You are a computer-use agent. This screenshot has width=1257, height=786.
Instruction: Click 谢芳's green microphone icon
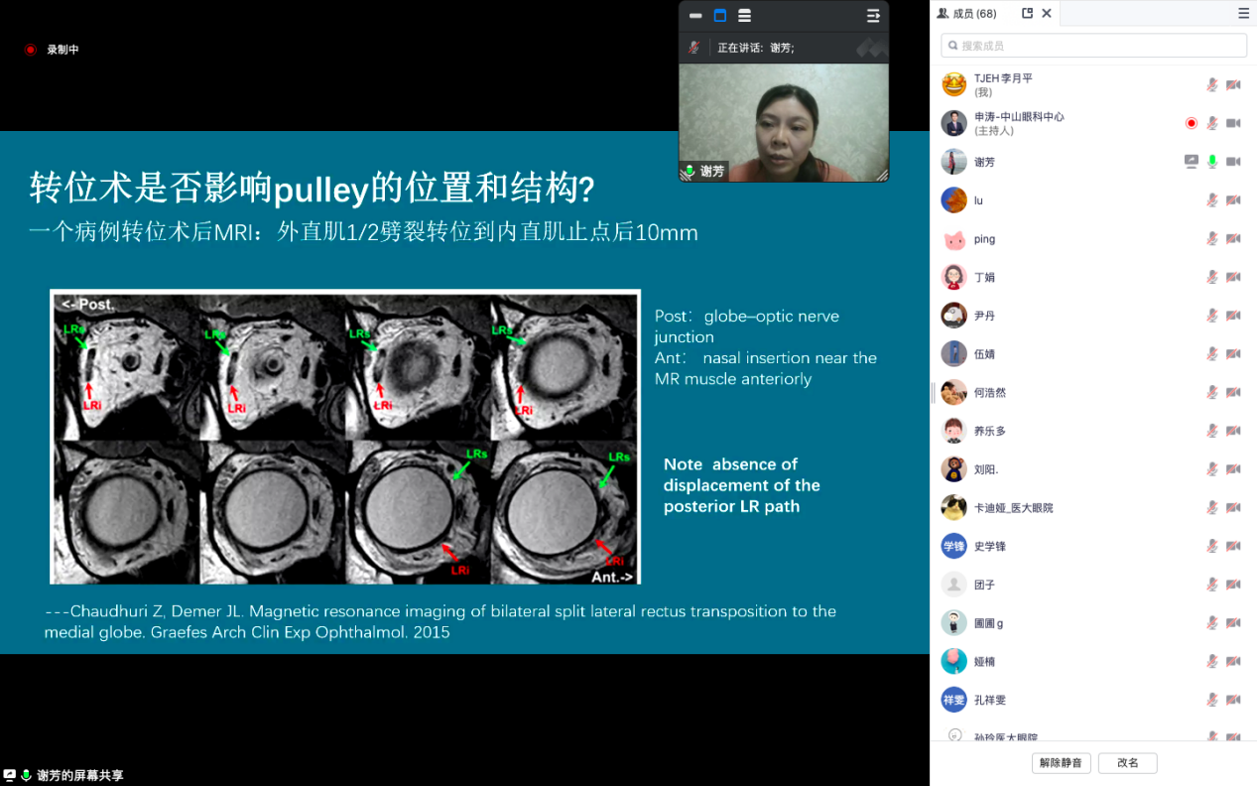(x=1211, y=162)
